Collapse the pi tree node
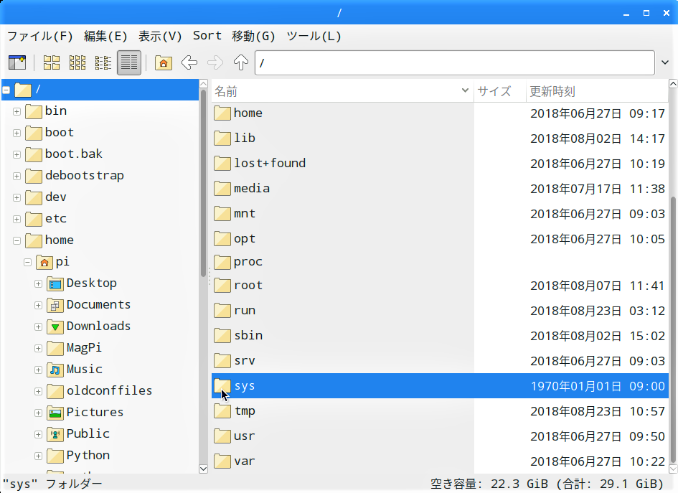This screenshot has width=678, height=493. pos(28,262)
